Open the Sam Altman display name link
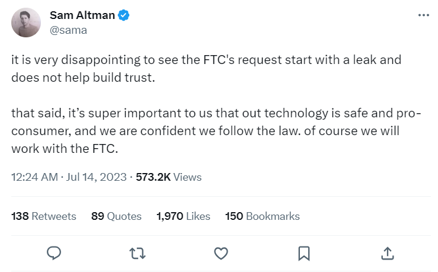 pos(82,15)
